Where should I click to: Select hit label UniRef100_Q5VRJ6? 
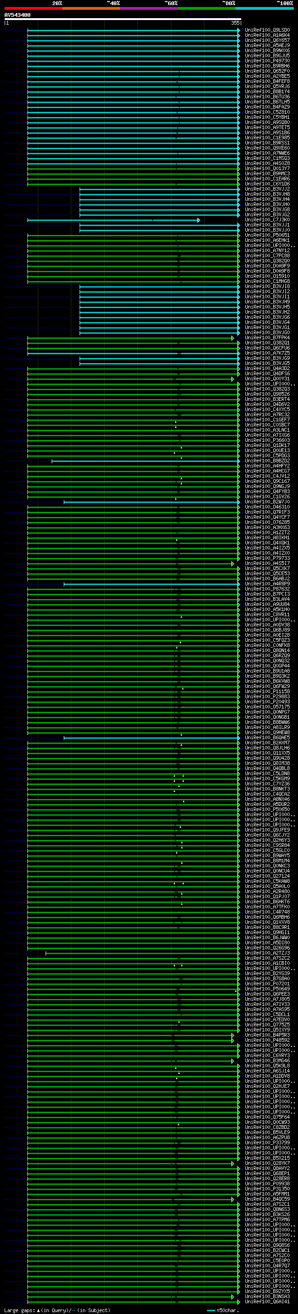click(267, 86)
